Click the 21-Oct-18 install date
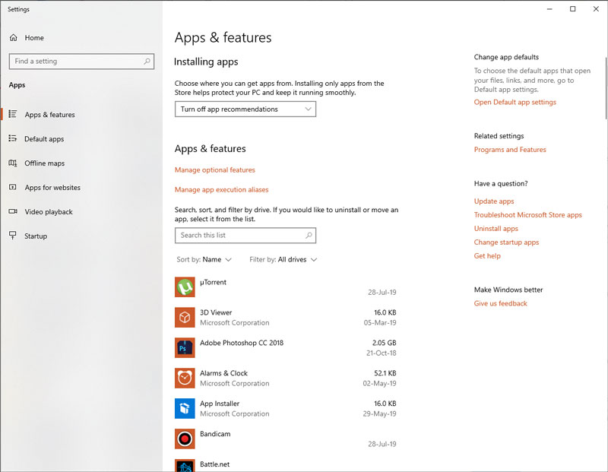 pos(382,353)
